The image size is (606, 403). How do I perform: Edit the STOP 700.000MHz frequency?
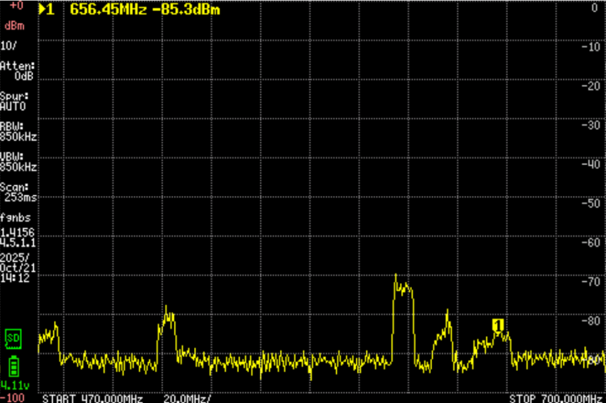[x=556, y=398]
